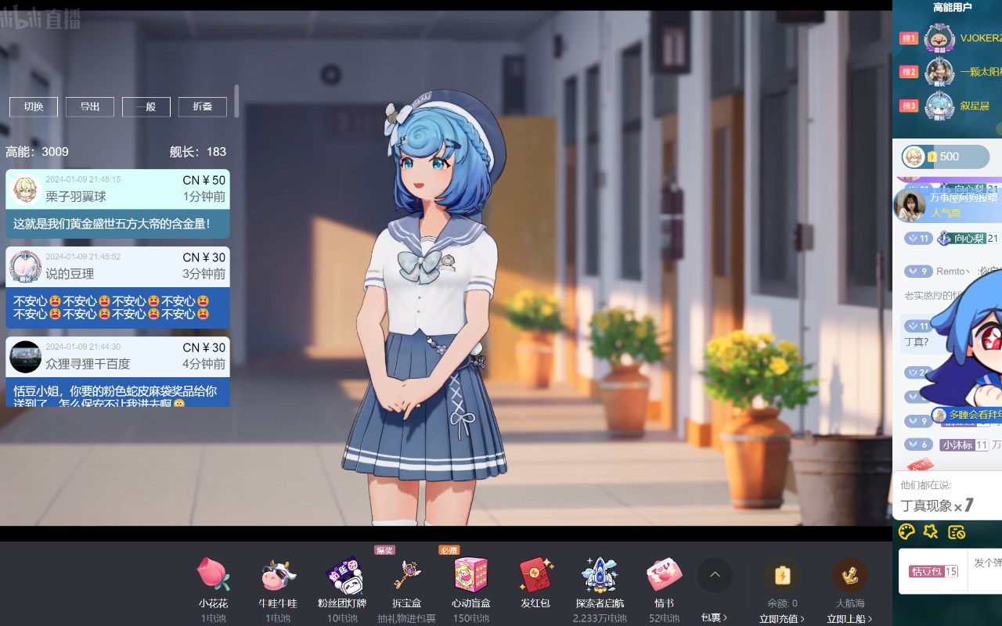1002x626 pixels.
Task: Send the 粉丝团灯牌 fan badge gift
Action: [342, 574]
